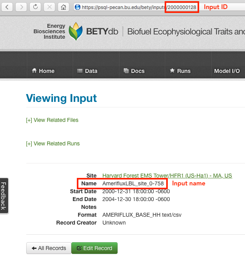Click the browser home house button
Viewport: 245px width, 261px height.
pyautogui.click(x=63, y=7)
